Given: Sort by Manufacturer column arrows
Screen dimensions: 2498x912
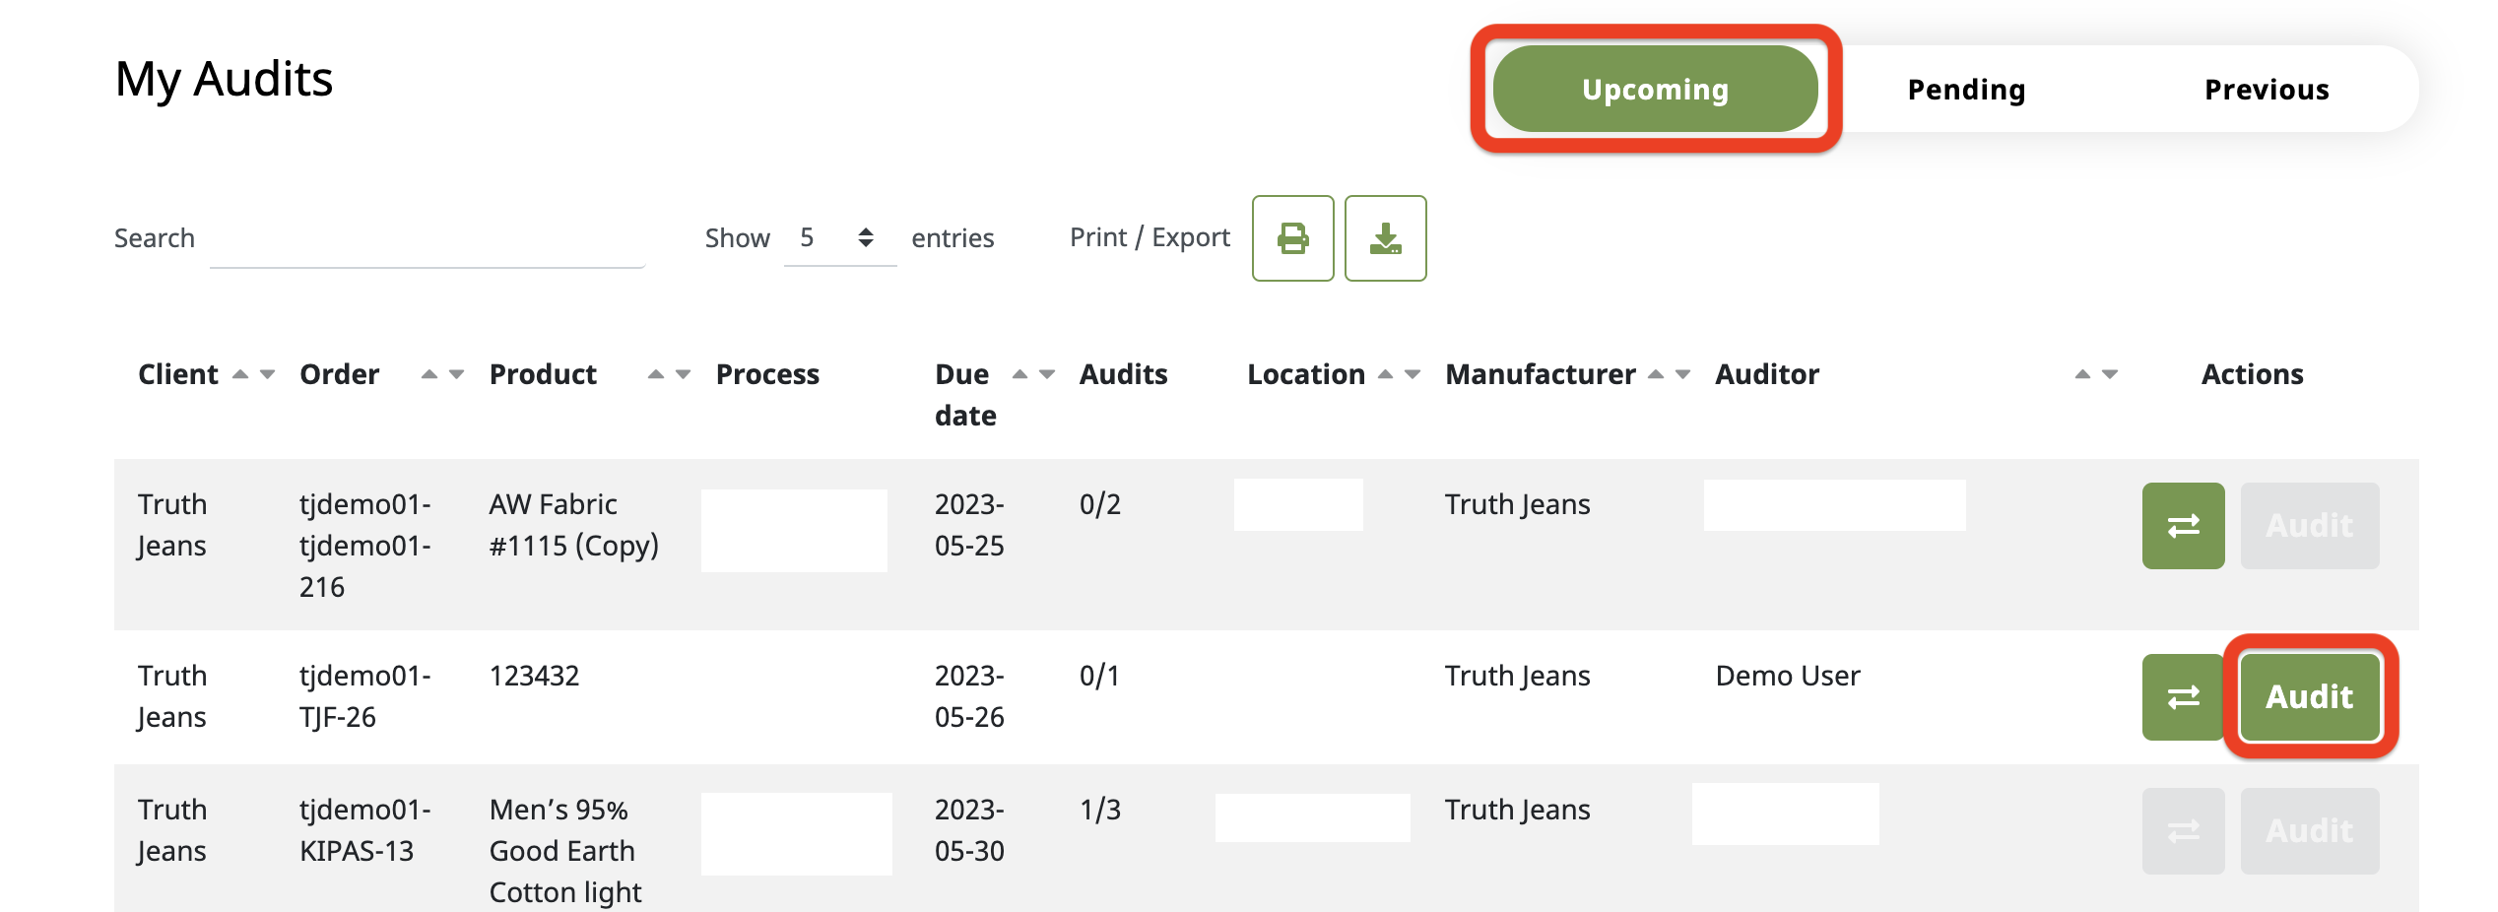Looking at the screenshot, I should pos(1670,374).
